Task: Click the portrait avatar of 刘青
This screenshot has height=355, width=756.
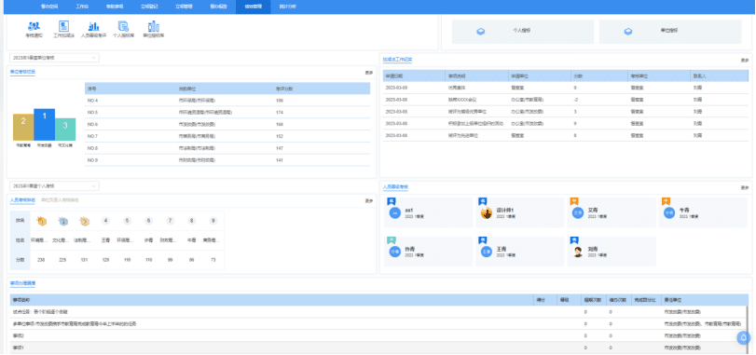Action: tap(578, 252)
